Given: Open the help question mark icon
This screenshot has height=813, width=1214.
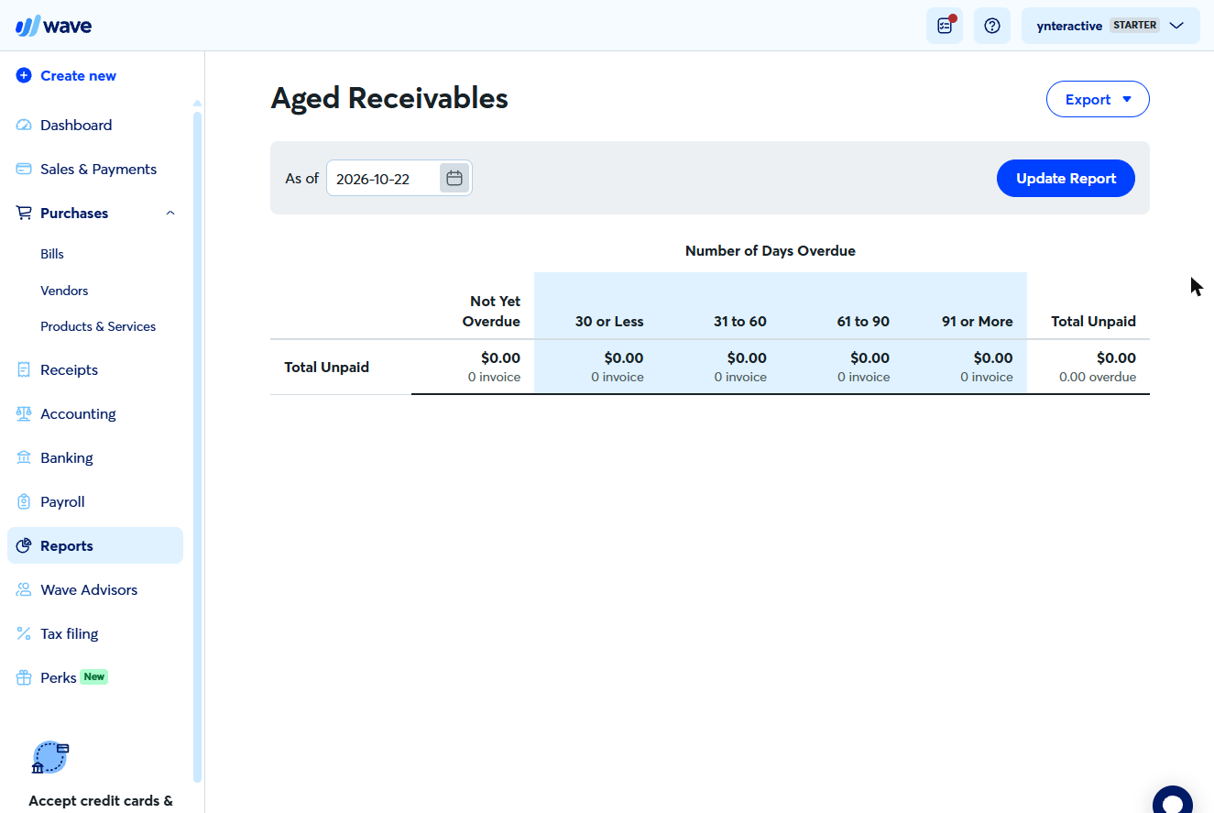Looking at the screenshot, I should (991, 26).
